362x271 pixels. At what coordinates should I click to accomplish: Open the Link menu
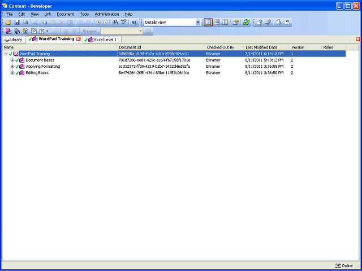coord(48,14)
